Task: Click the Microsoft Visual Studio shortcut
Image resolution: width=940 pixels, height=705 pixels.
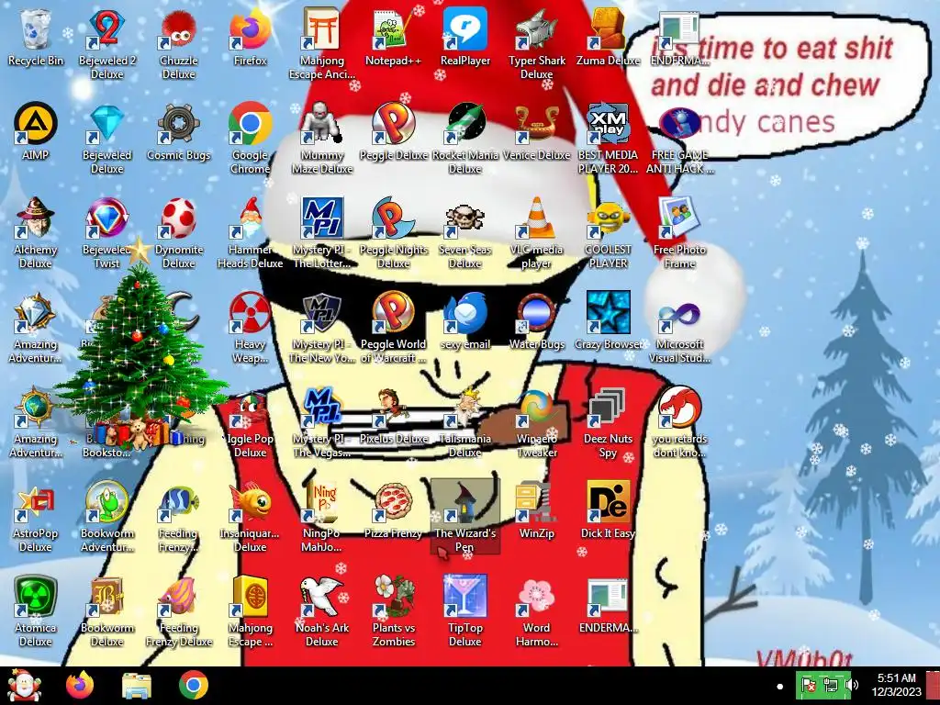Action: coord(679,328)
